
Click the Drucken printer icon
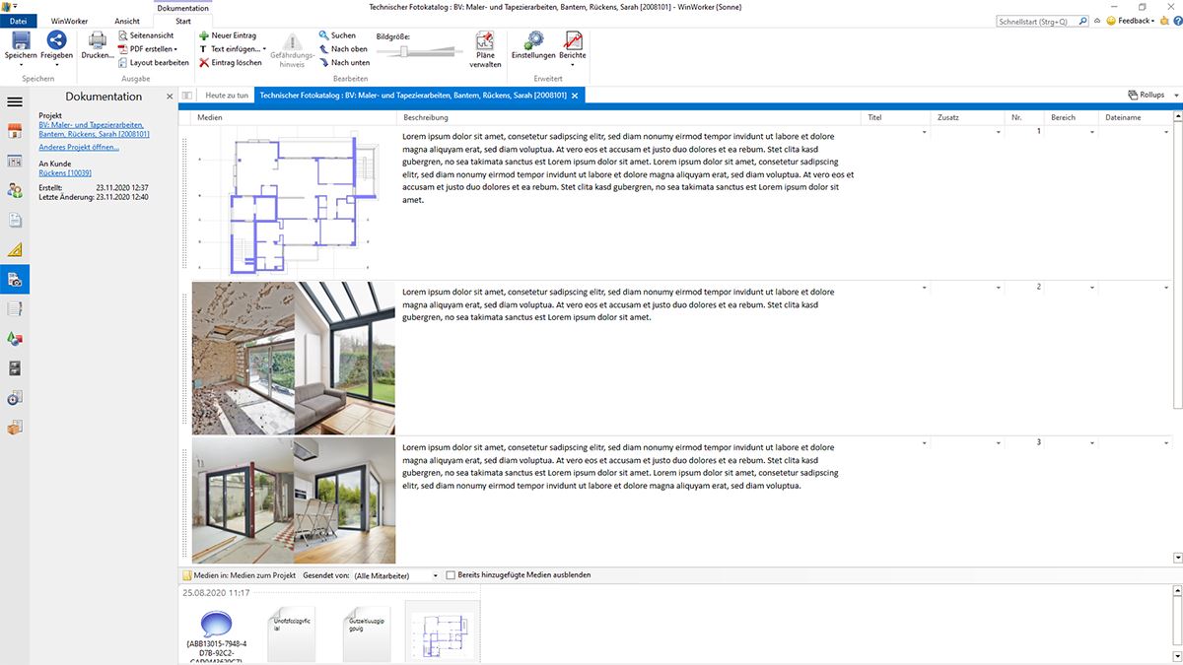coord(98,40)
